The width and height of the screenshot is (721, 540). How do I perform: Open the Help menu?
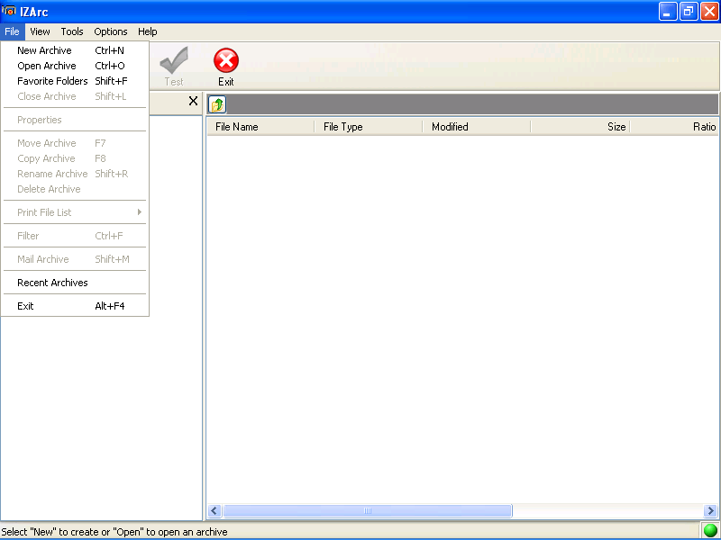pos(147,31)
